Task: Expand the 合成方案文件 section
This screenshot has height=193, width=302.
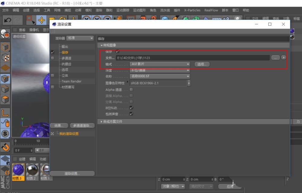Action: click(x=101, y=122)
